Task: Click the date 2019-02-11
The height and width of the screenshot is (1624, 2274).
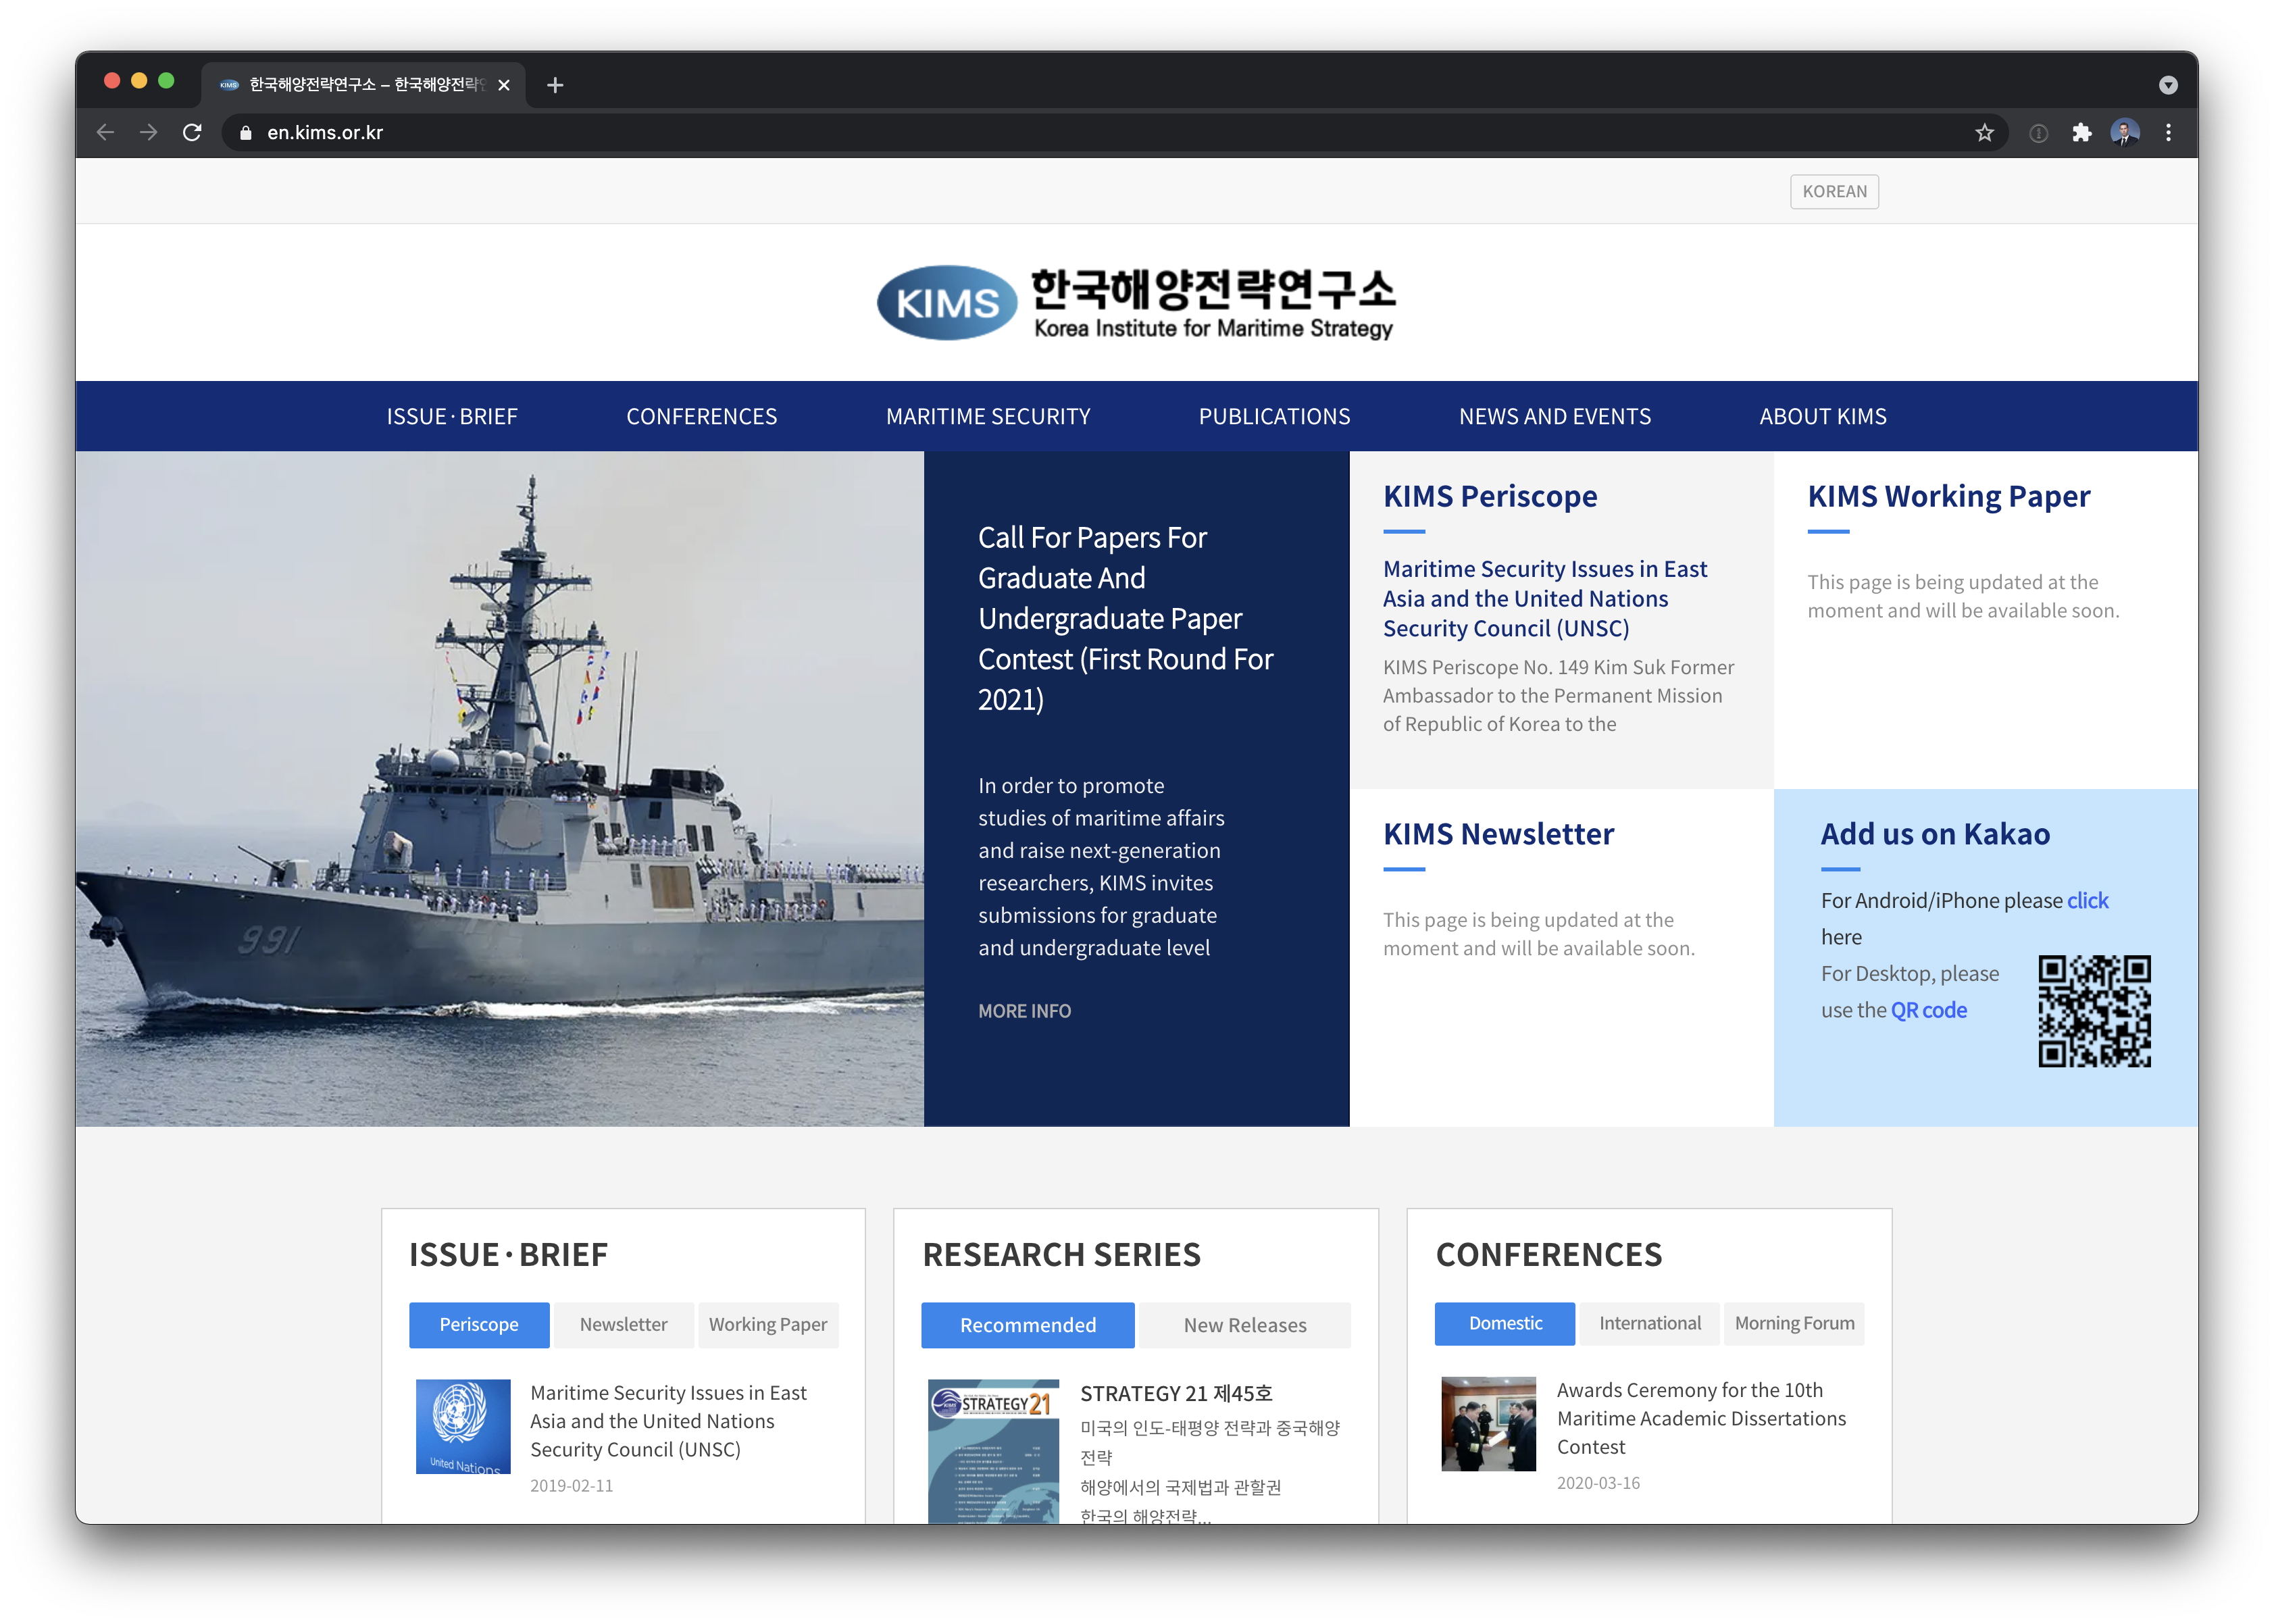Action: tap(571, 1486)
